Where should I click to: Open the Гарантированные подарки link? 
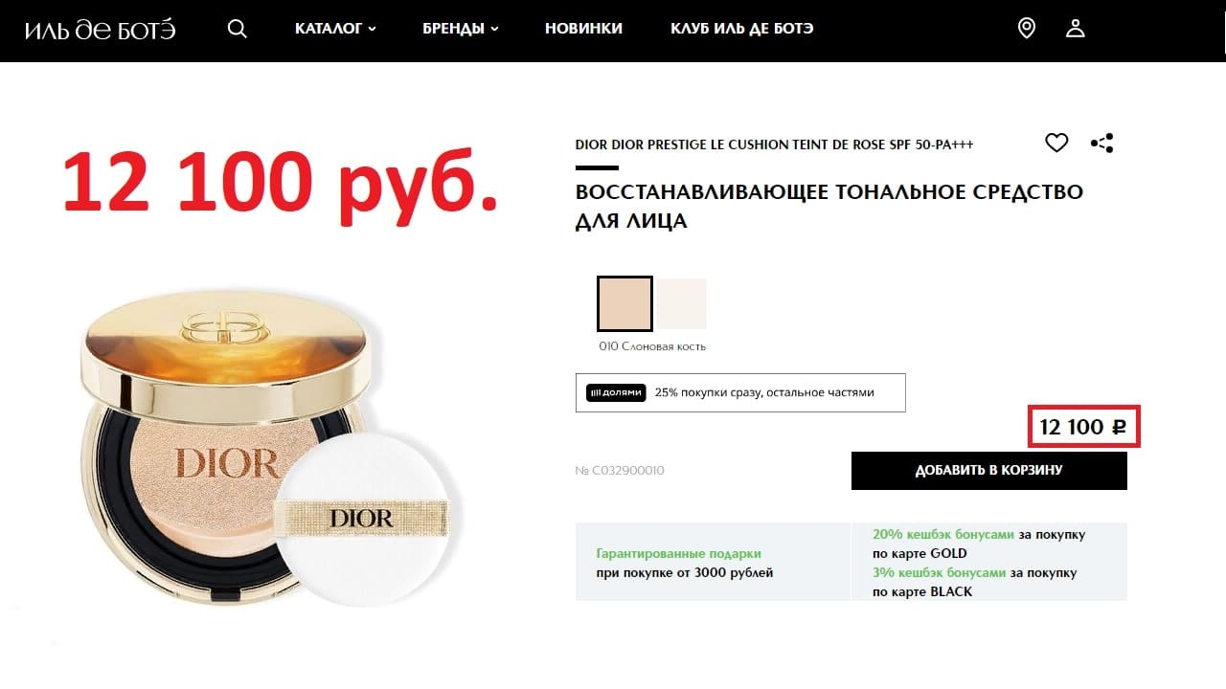click(679, 554)
